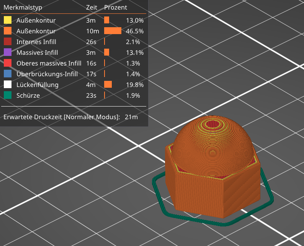Click the Merkmalstyp column header

click(x=23, y=7)
